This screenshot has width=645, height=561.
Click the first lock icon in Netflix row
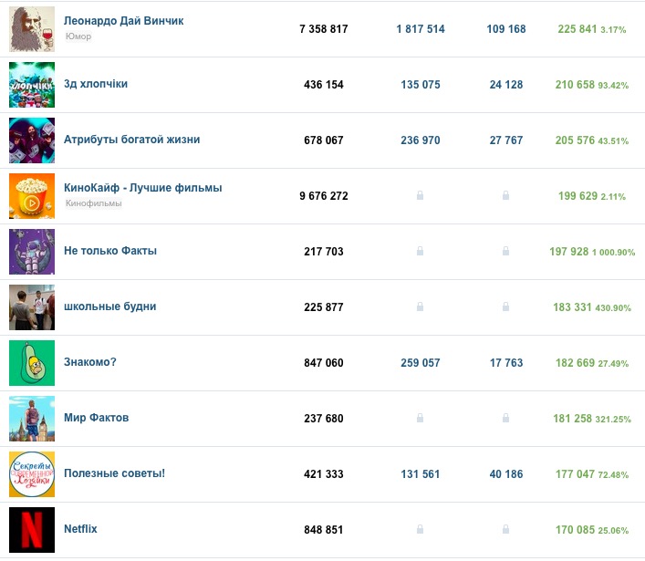(x=420, y=529)
